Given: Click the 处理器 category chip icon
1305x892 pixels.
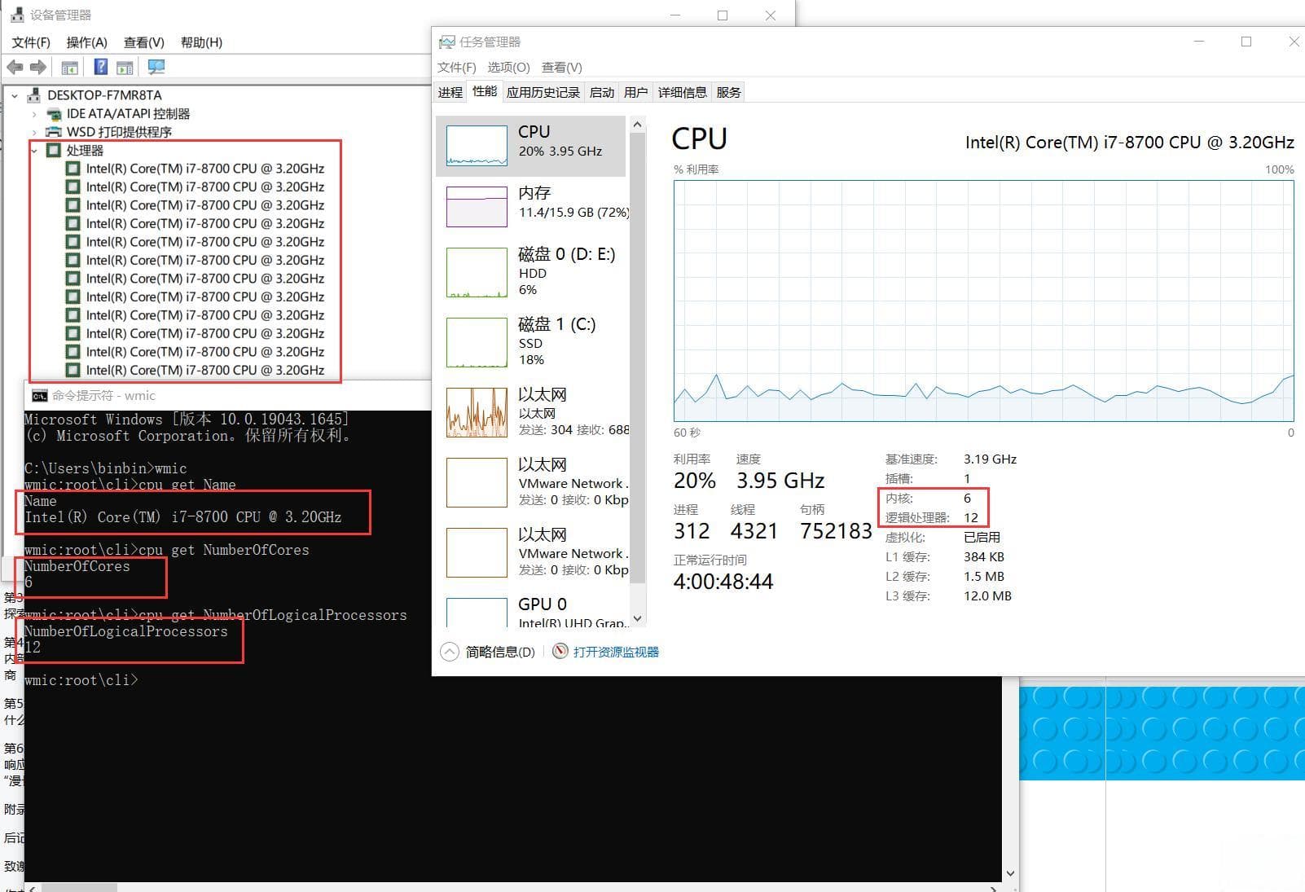Looking at the screenshot, I should [x=54, y=151].
